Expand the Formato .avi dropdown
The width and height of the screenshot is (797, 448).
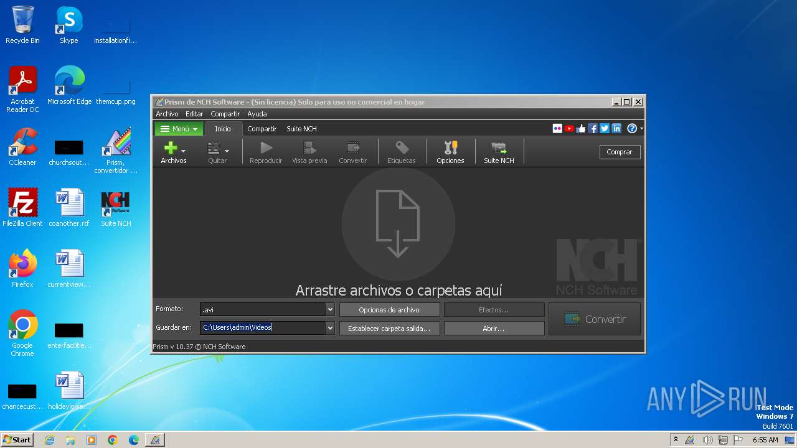330,309
